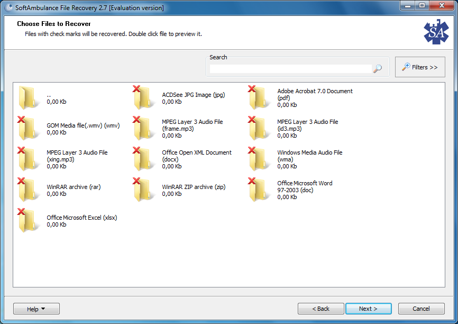Click the 'WinRAR archive (rar)' label
Viewport: 458px width, 324px height.
coord(74,187)
